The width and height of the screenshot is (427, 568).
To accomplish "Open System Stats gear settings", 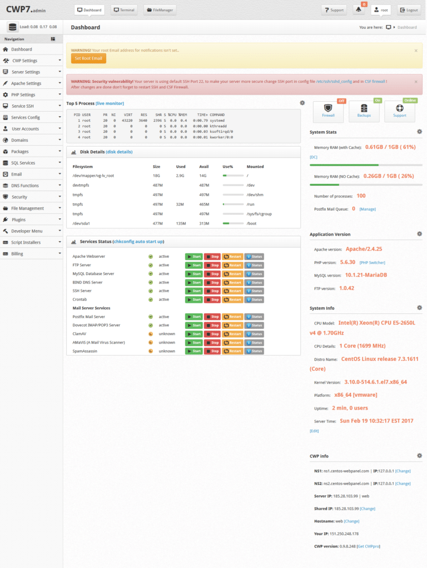I will (x=419, y=132).
